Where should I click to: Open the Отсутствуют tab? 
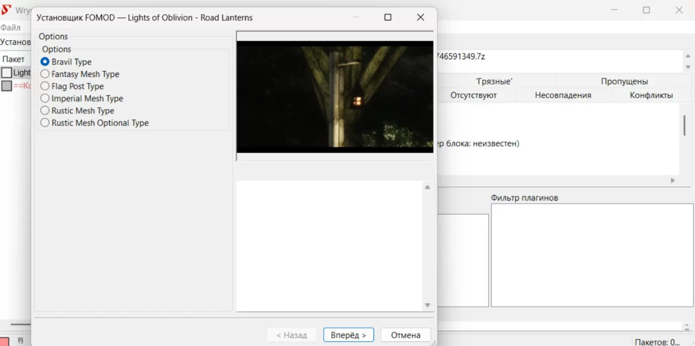point(473,95)
